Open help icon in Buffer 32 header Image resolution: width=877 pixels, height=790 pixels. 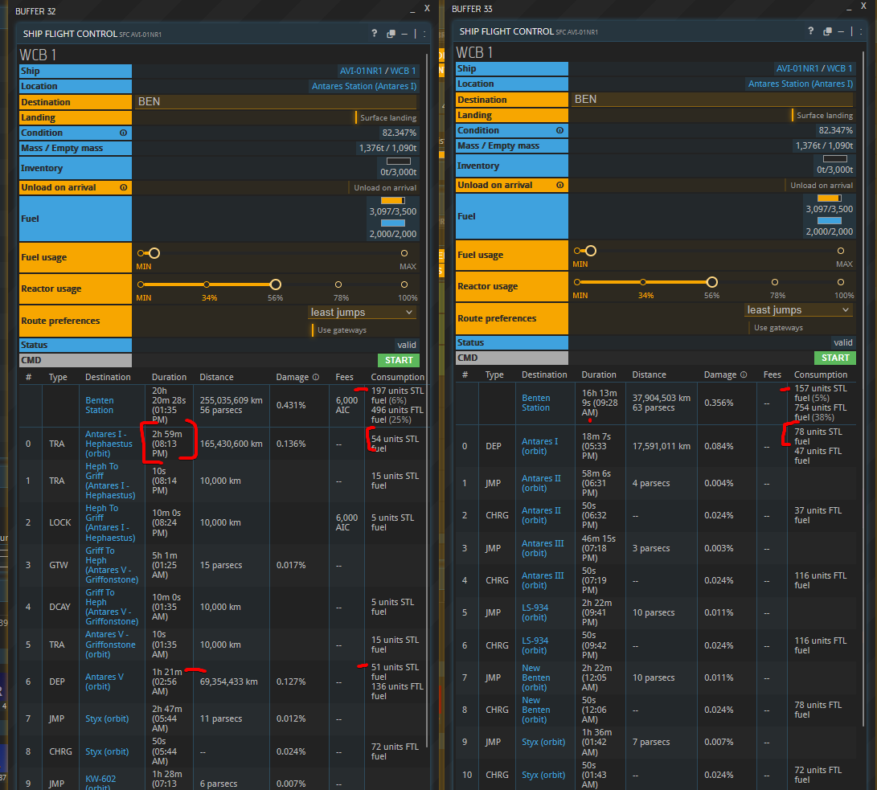coord(375,34)
